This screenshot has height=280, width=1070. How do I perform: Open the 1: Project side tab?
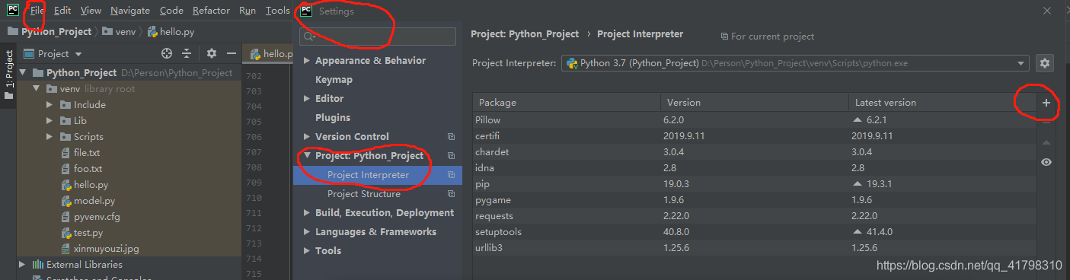click(8, 75)
